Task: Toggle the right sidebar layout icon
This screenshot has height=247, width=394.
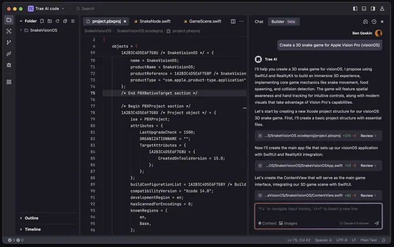Action: (x=373, y=9)
